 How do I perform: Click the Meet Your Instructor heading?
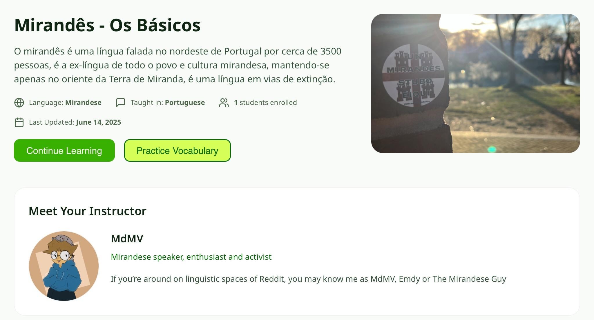(x=88, y=211)
